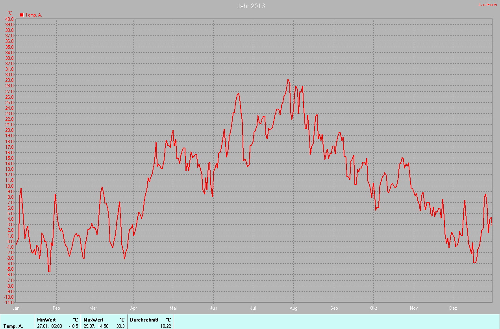Click the "Jarz Erich" author text
This screenshot has width=500, height=329.
[487, 5]
